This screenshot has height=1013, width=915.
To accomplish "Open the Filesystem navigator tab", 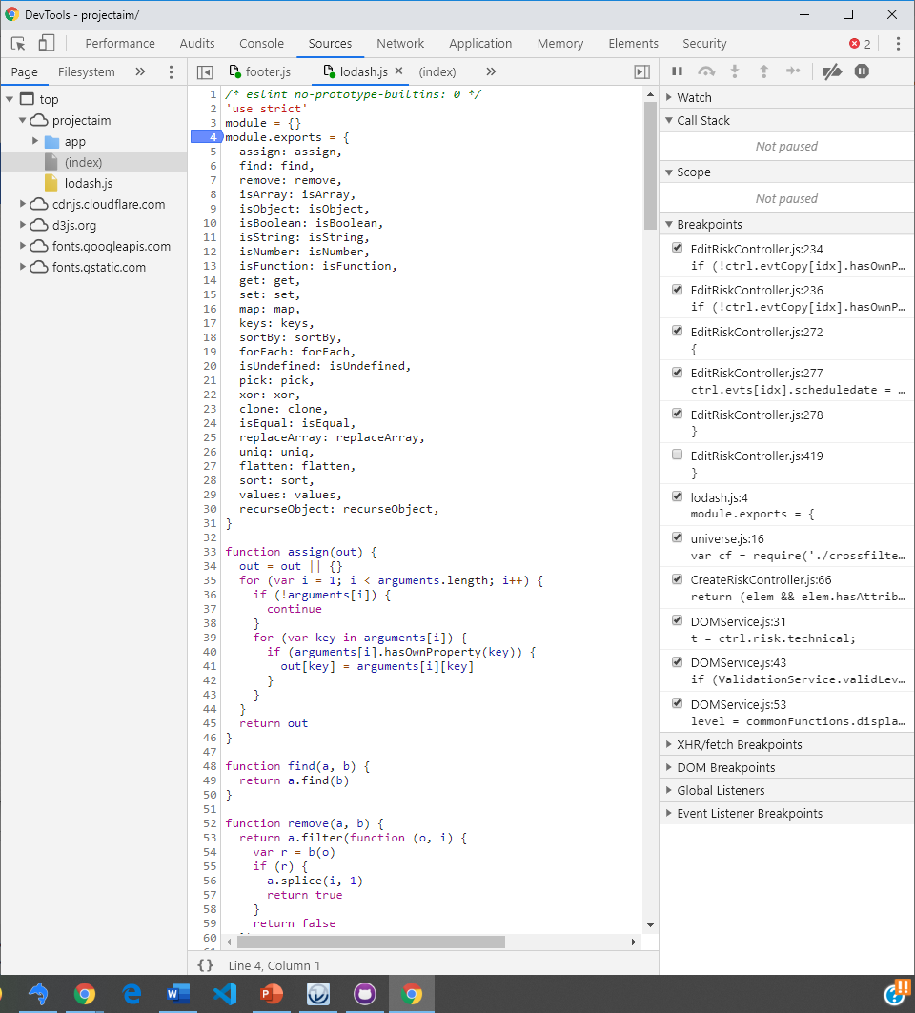I will tap(86, 71).
